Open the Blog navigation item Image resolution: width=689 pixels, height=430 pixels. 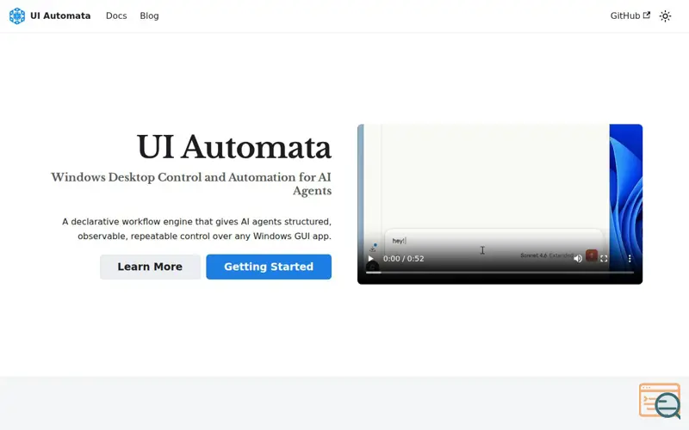tap(149, 15)
